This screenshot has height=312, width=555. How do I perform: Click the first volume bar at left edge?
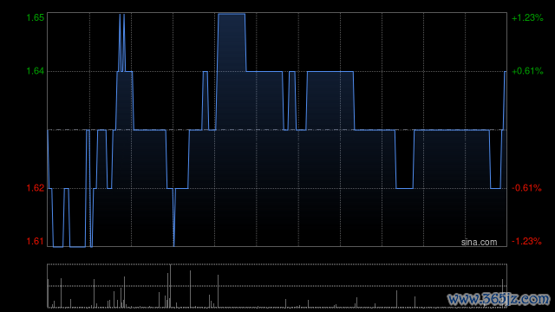49,293
